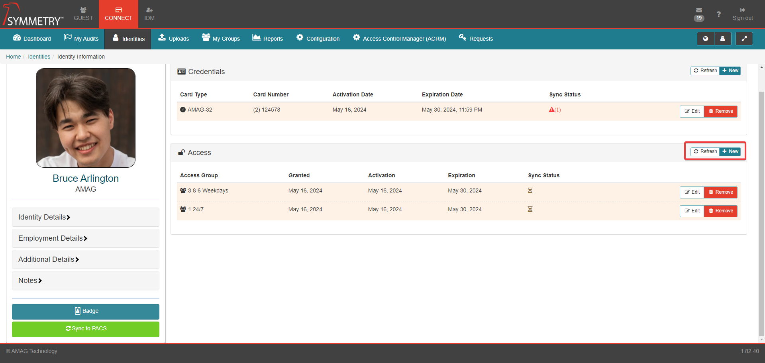Click the unlock icon in Access header
765x363 pixels.
point(182,152)
